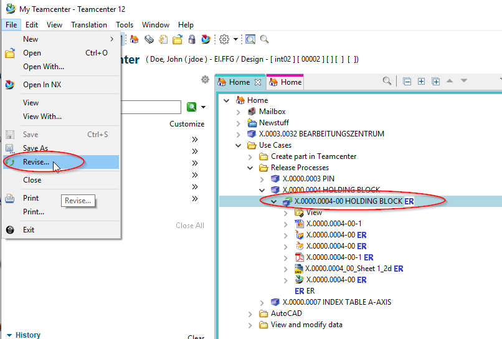Click the collapse all icon in Home view
Image resolution: width=502 pixels, height=339 pixels.
[407, 82]
